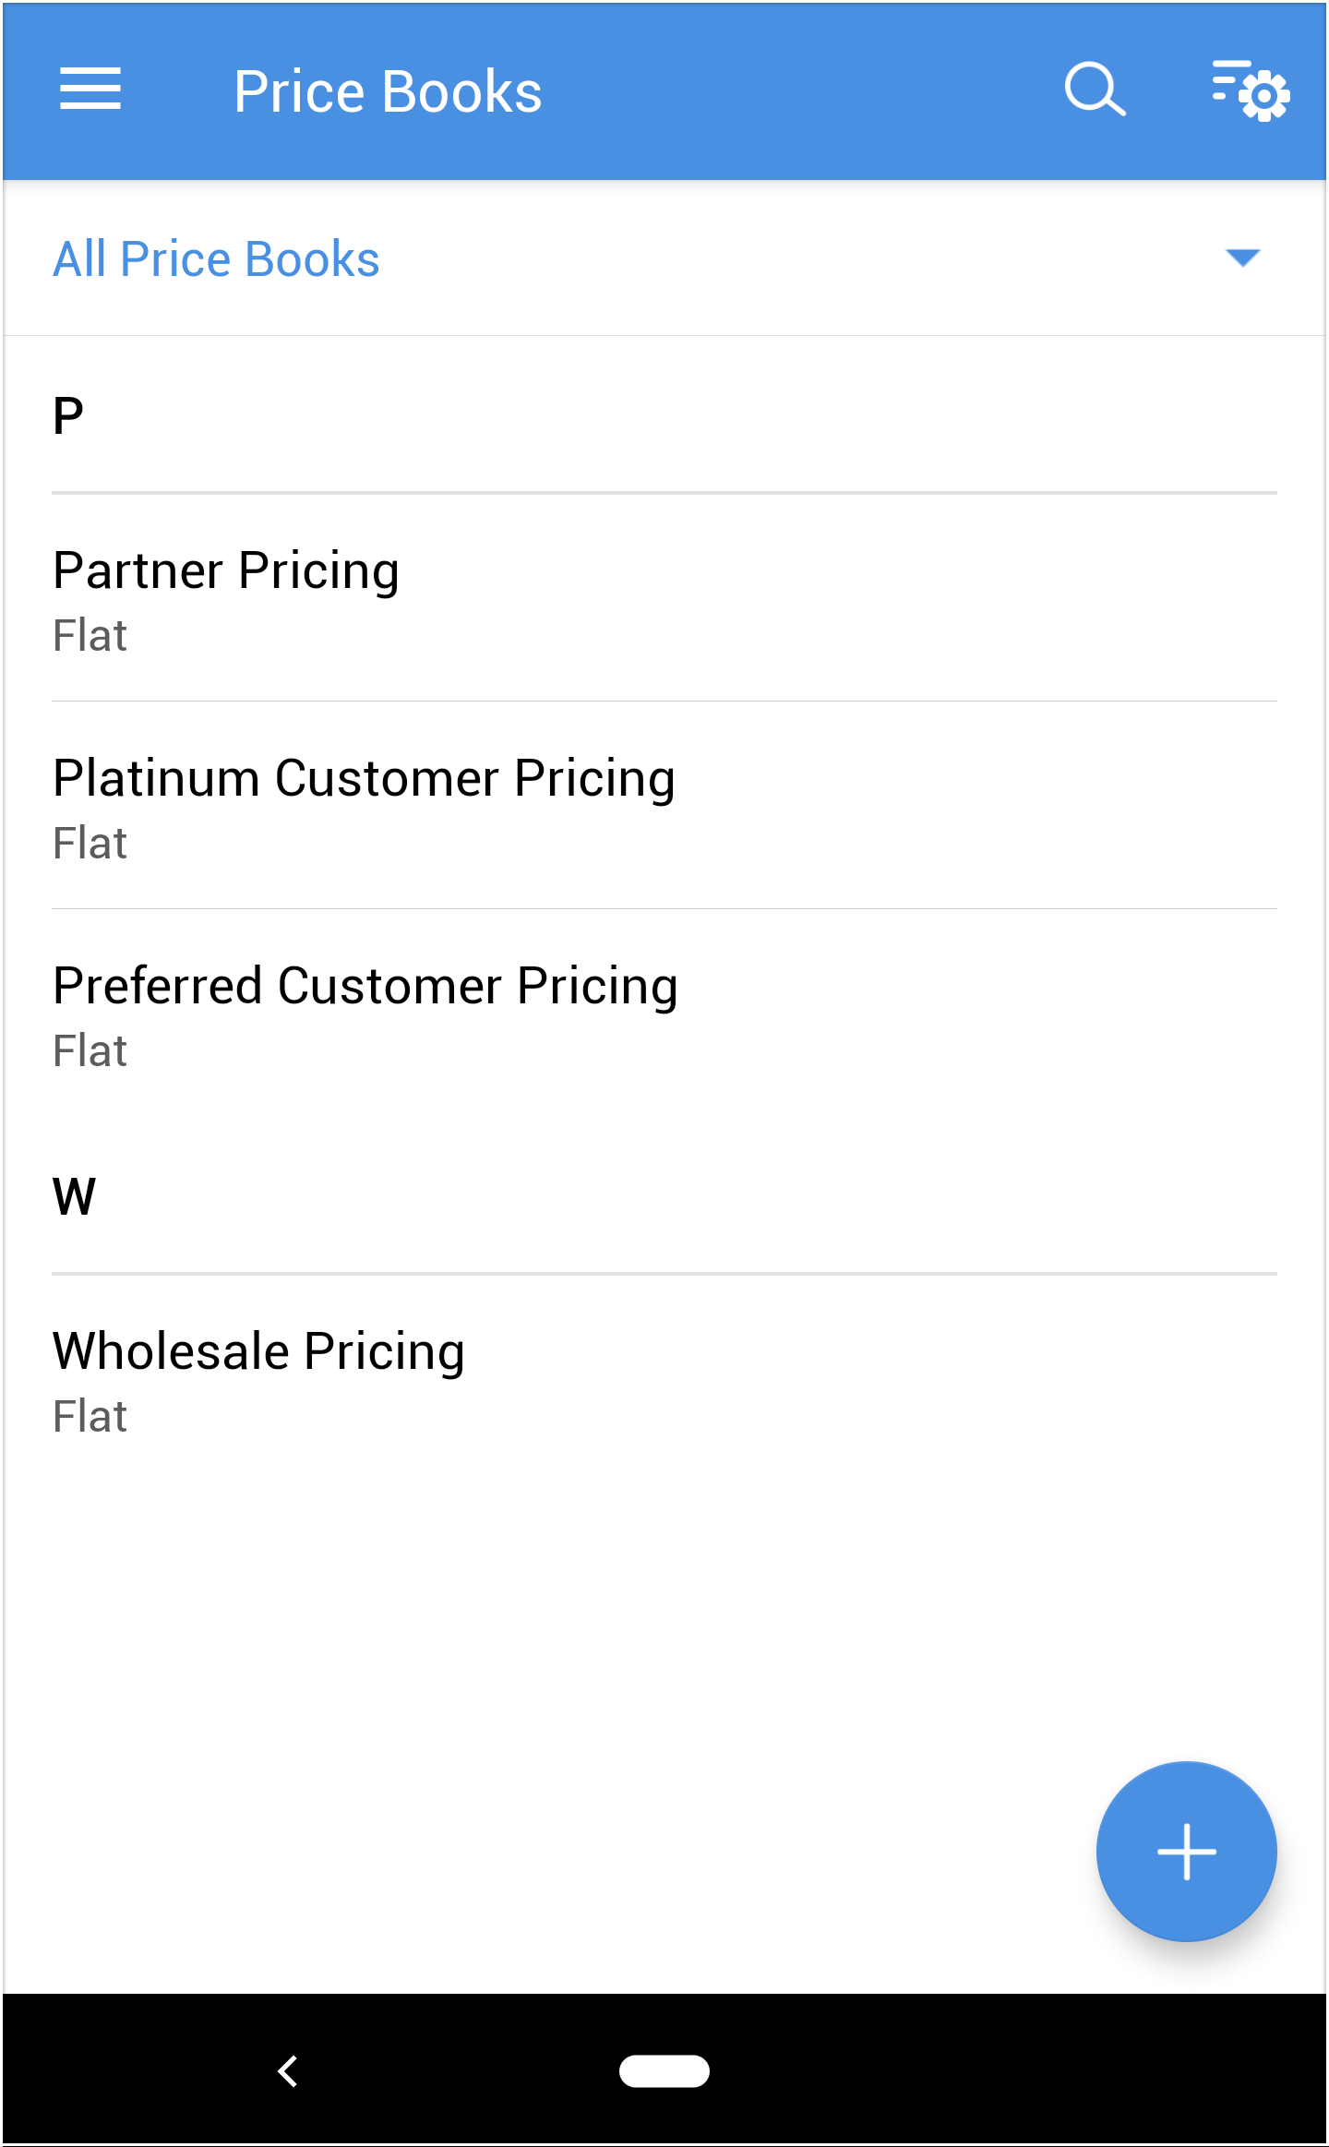Click Flat subtitle under Platinum Customer Pricing
1329x2147 pixels.
pos(90,844)
